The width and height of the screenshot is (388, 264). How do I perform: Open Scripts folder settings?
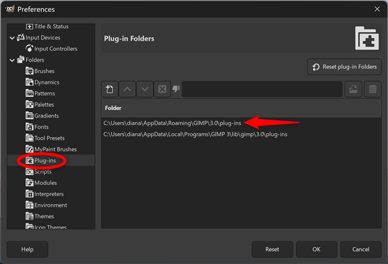click(38, 171)
